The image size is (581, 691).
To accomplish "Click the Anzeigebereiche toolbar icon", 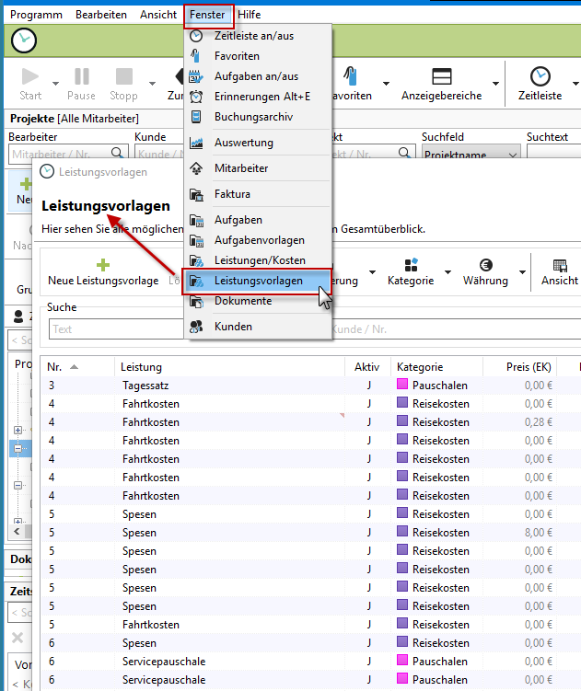I will pos(441,76).
